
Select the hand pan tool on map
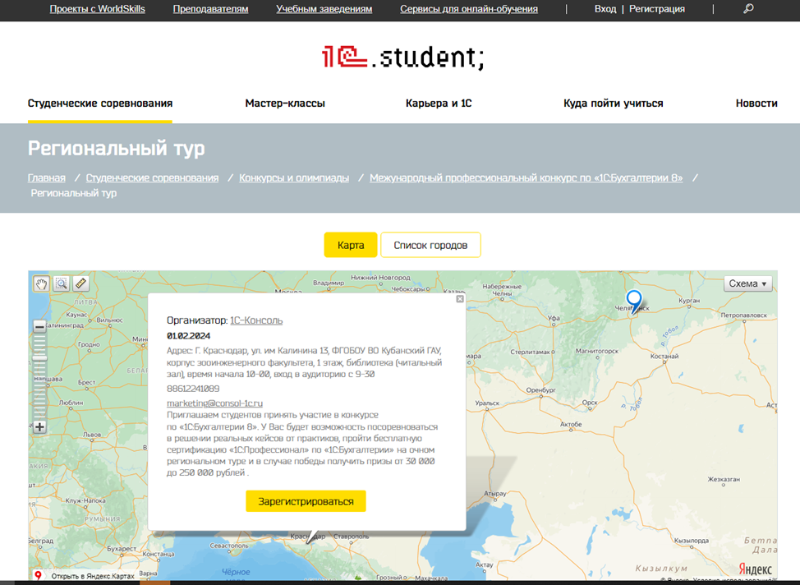41,283
